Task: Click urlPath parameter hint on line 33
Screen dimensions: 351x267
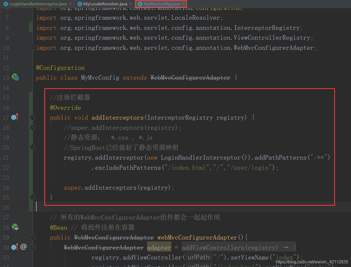Action: click(x=199, y=257)
